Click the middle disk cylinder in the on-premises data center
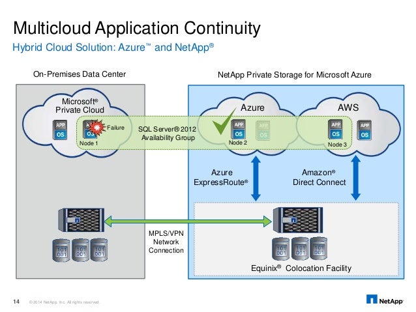 (x=80, y=250)
